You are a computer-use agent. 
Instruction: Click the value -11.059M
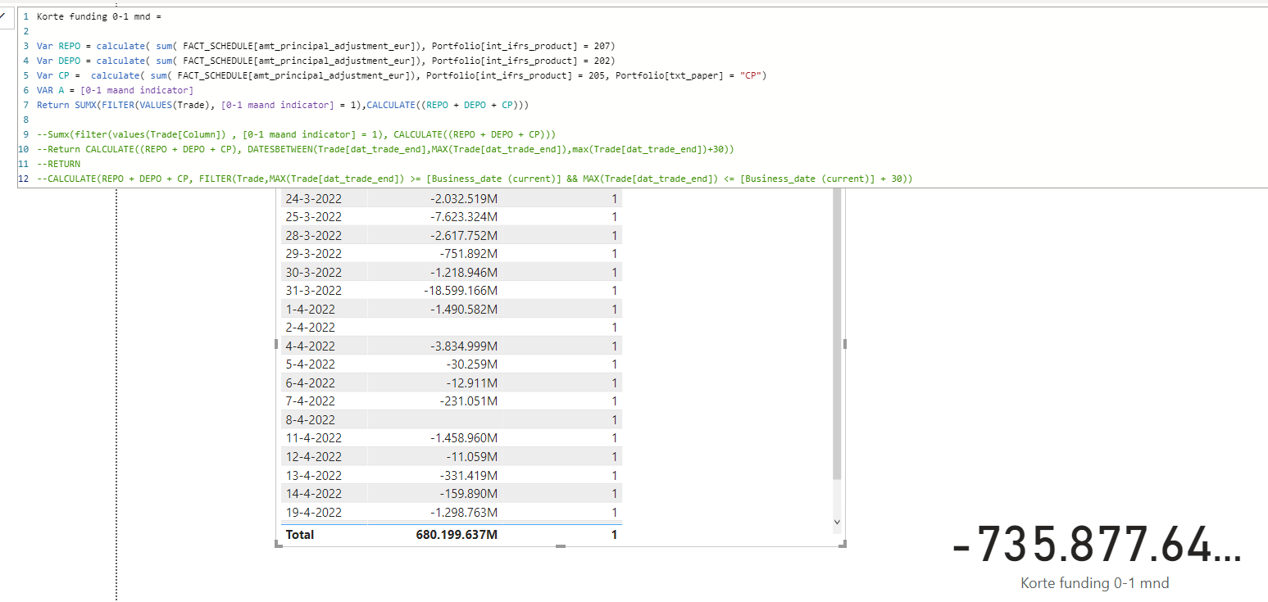[x=472, y=457]
